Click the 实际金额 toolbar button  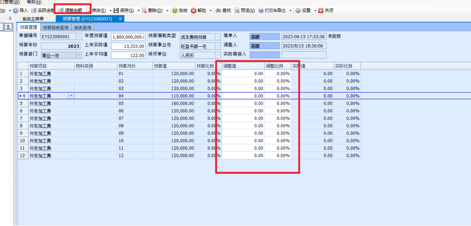(x=43, y=10)
